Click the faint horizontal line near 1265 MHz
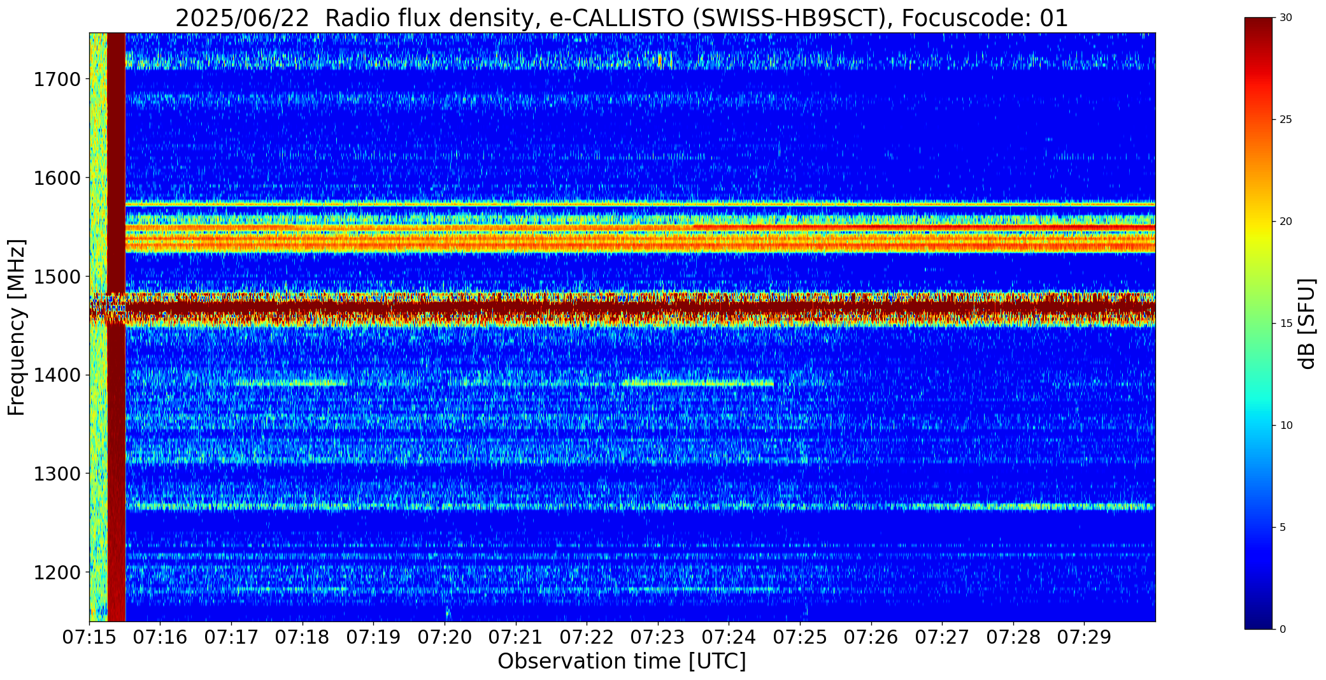 click(640, 507)
